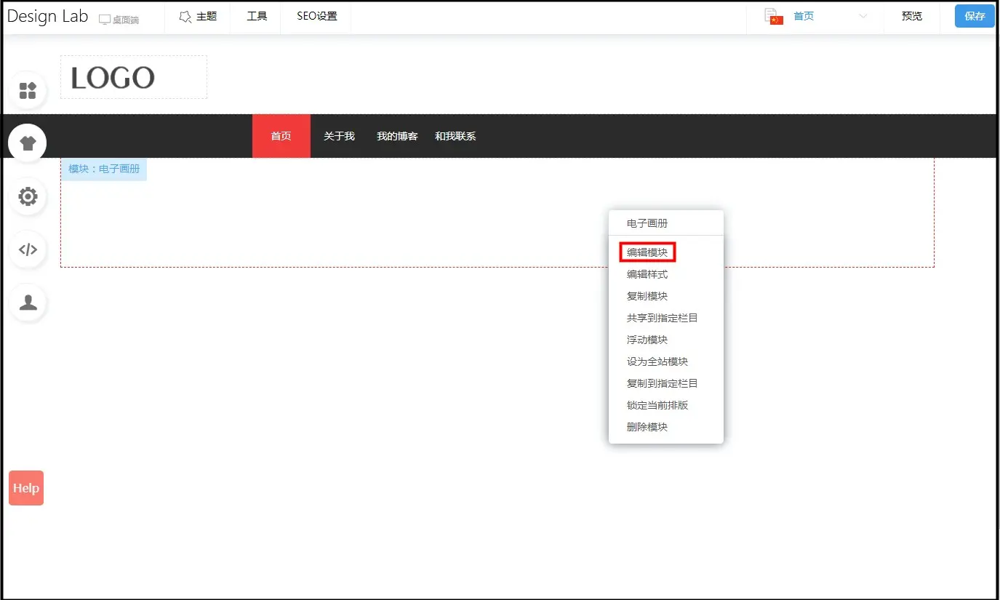Expand the 首页 page dropdown arrow
The width and height of the screenshot is (1000, 600).
(x=863, y=16)
